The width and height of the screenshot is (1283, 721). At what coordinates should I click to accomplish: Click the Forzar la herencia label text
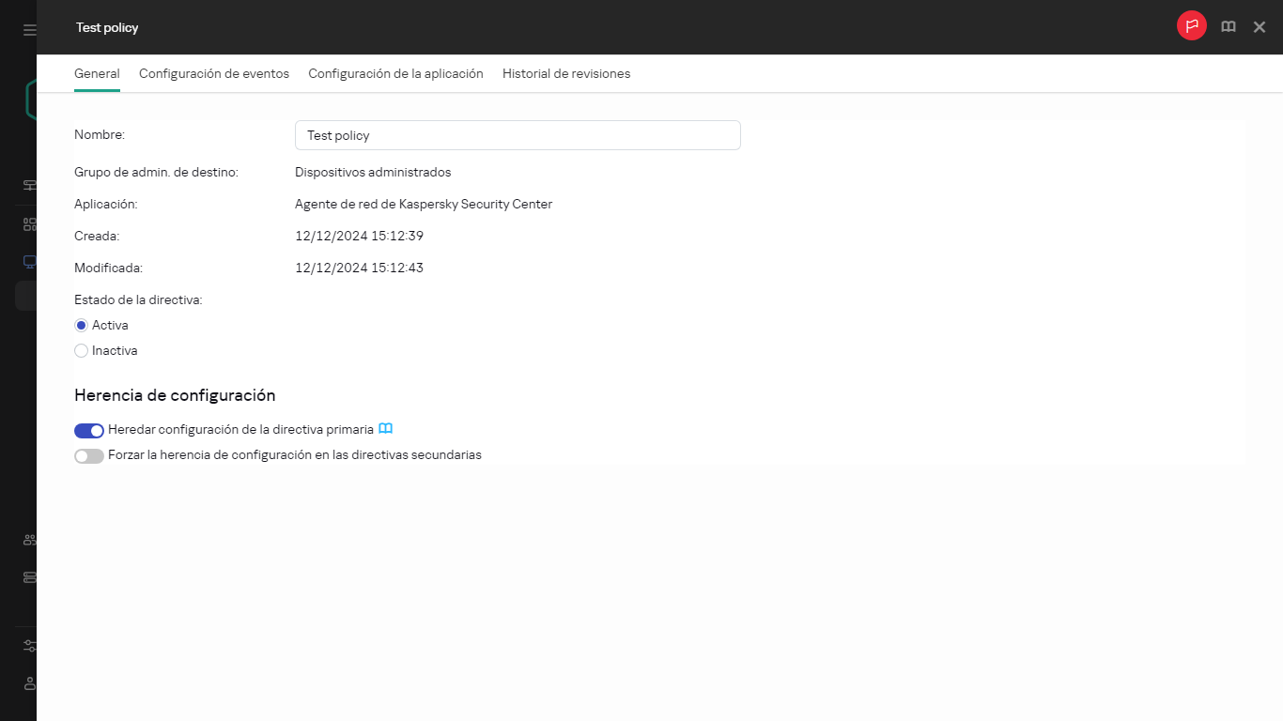(295, 455)
